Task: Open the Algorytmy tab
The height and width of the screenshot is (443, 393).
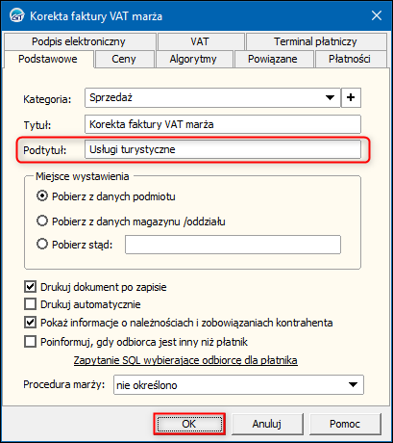Action: click(x=193, y=59)
